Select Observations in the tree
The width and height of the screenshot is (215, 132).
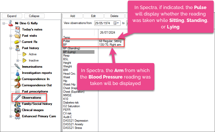[31, 98]
